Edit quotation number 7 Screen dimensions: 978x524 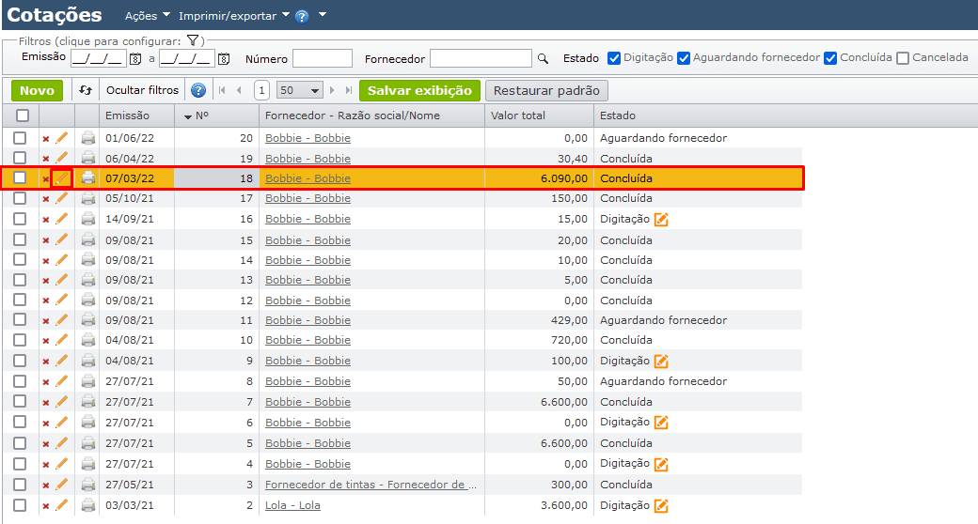(61, 402)
